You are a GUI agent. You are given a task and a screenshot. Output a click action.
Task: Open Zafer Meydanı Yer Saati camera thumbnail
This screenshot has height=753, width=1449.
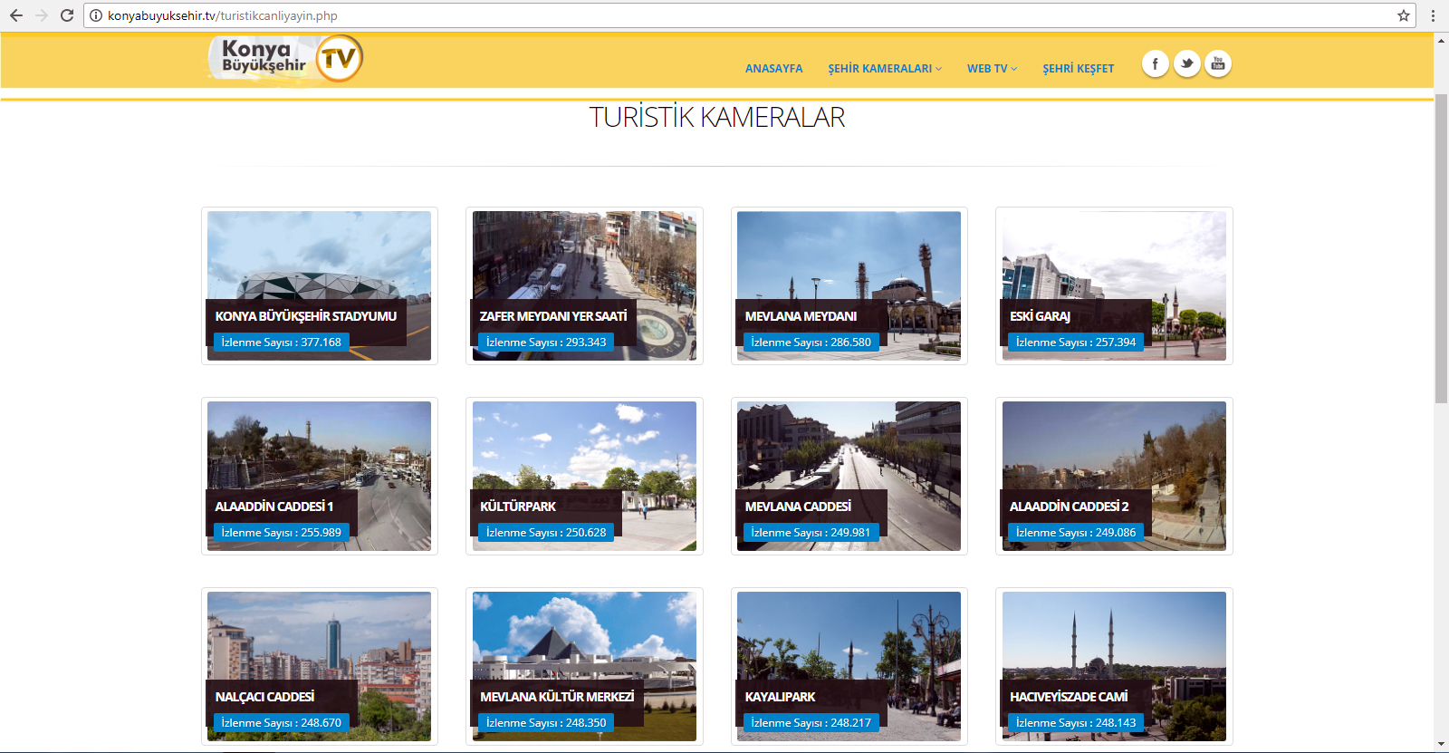click(584, 285)
